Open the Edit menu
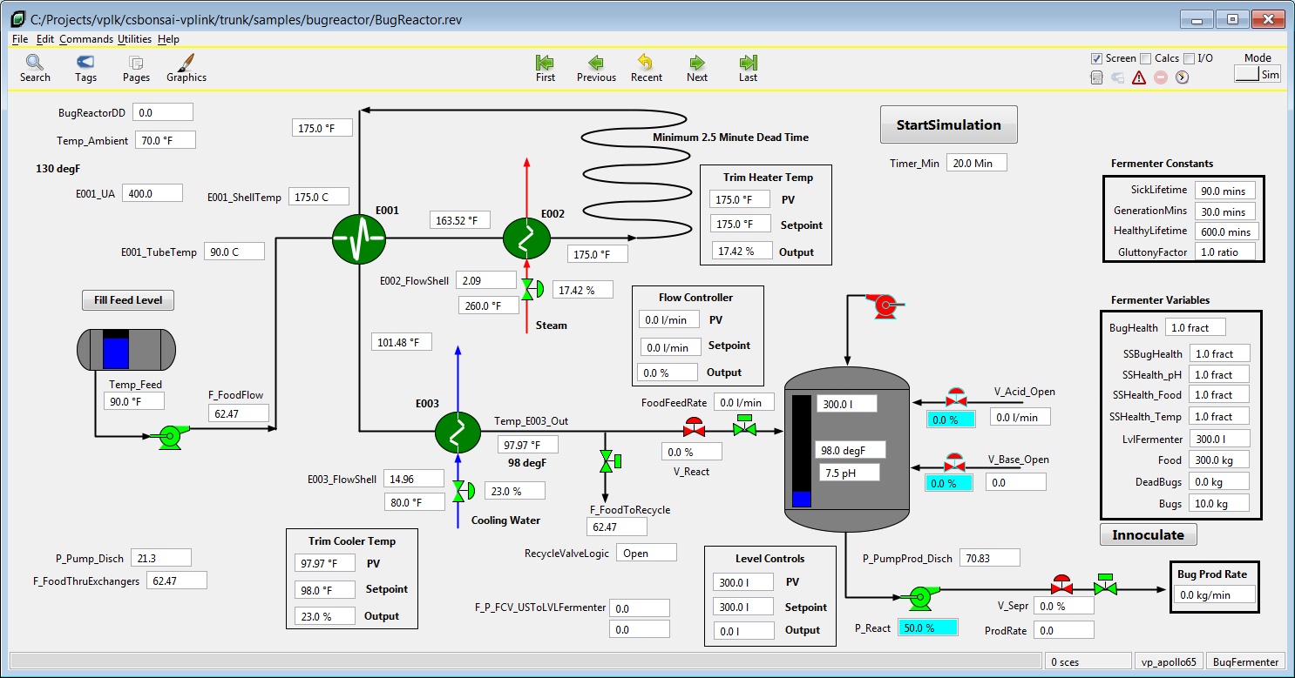 tap(45, 39)
